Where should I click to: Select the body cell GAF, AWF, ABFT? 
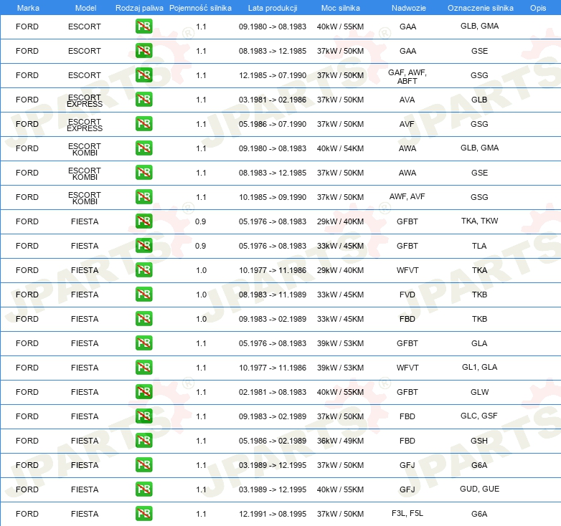407,77
